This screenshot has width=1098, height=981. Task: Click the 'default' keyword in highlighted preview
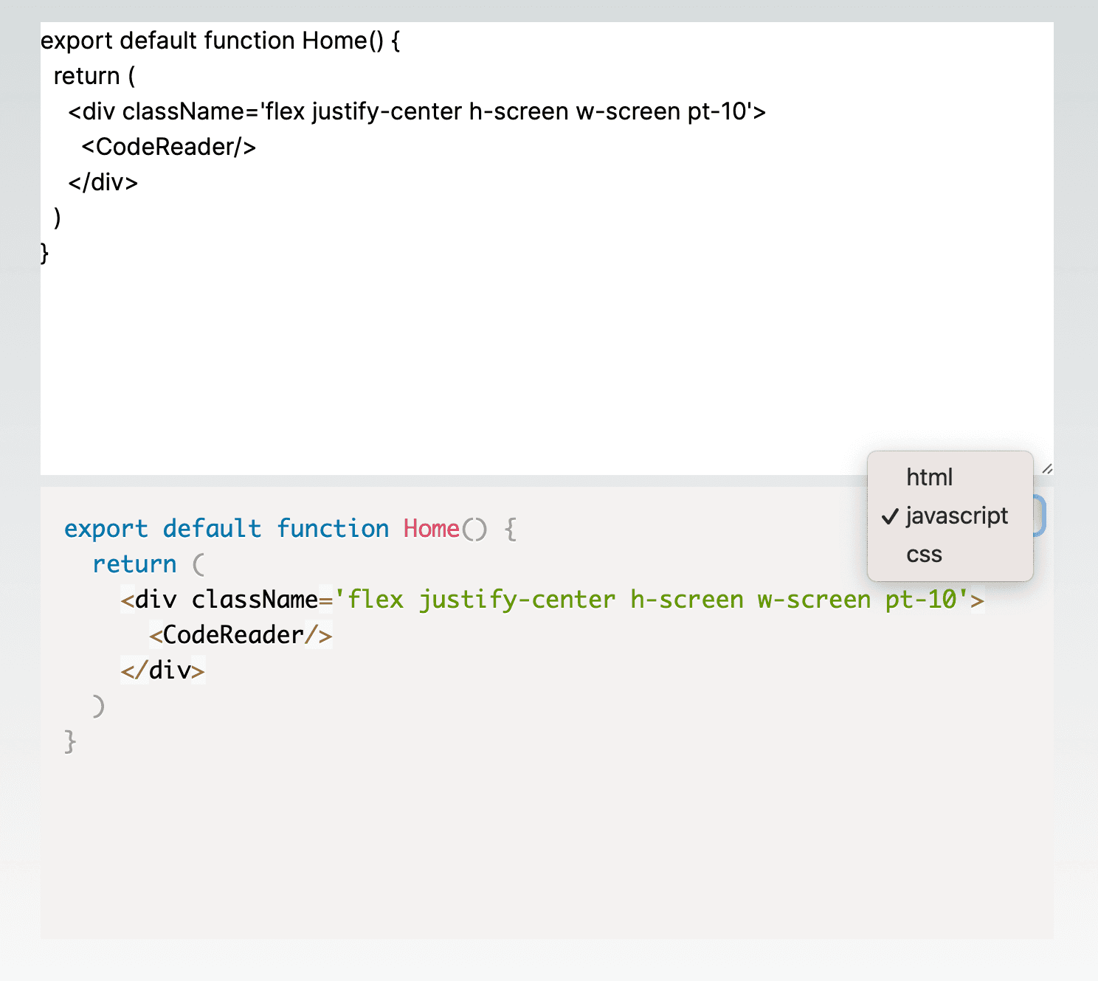tap(212, 529)
